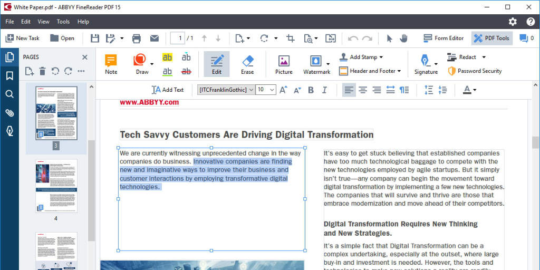Close the PAGES panel

coord(84,57)
